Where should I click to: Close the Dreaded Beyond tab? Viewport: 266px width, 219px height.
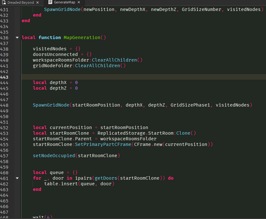point(38,2)
